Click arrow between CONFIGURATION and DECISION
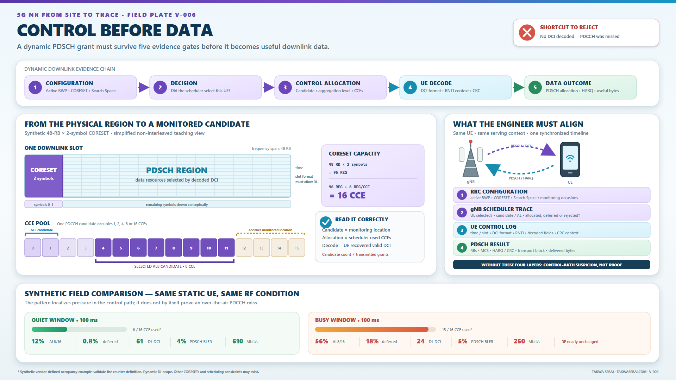This screenshot has width=676, height=380. click(x=144, y=87)
